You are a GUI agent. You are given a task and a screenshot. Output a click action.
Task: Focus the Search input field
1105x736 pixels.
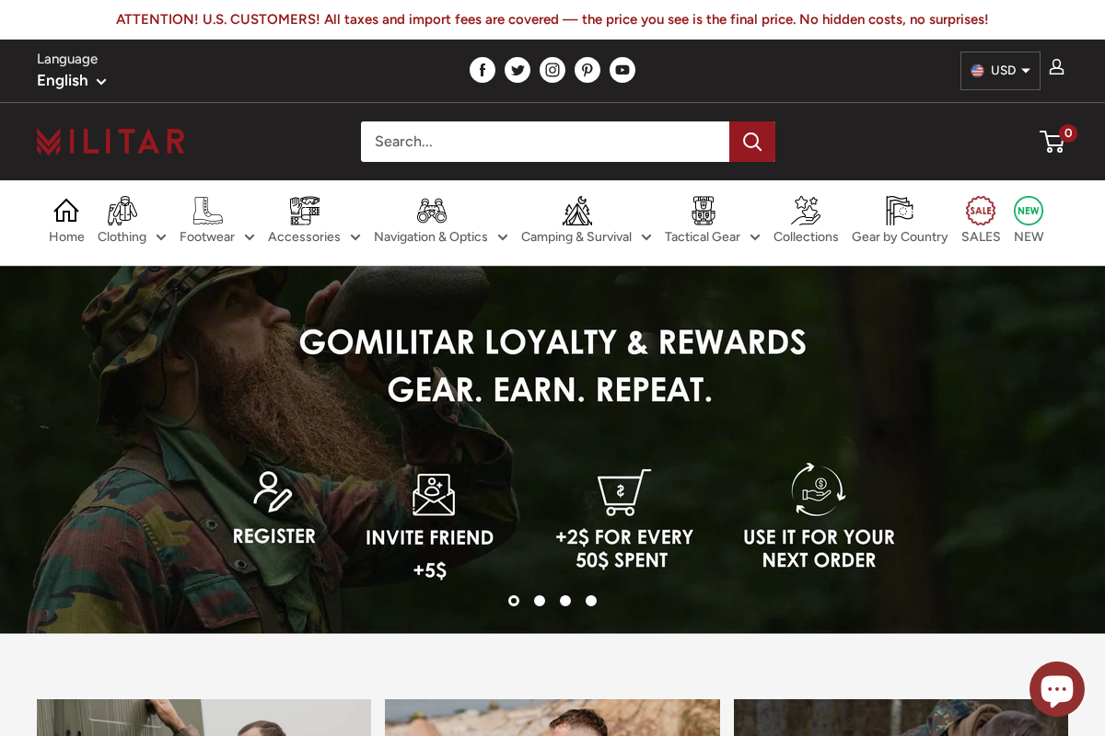[x=545, y=142]
